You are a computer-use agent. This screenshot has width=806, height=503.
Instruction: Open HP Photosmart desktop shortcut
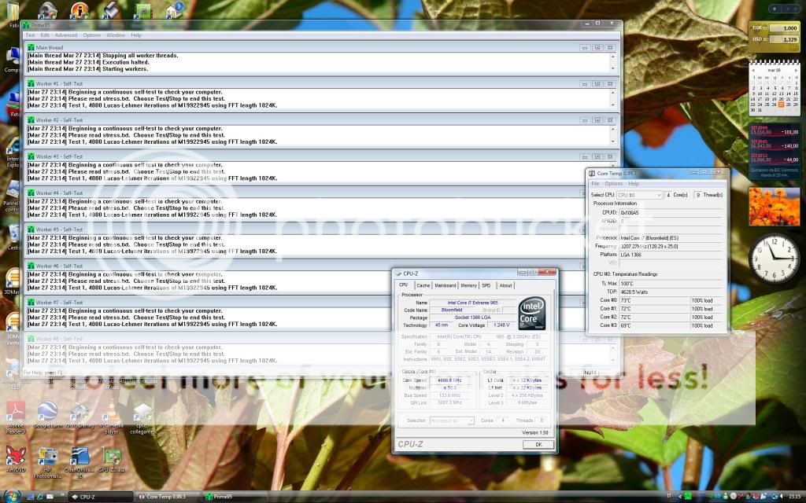[47, 463]
